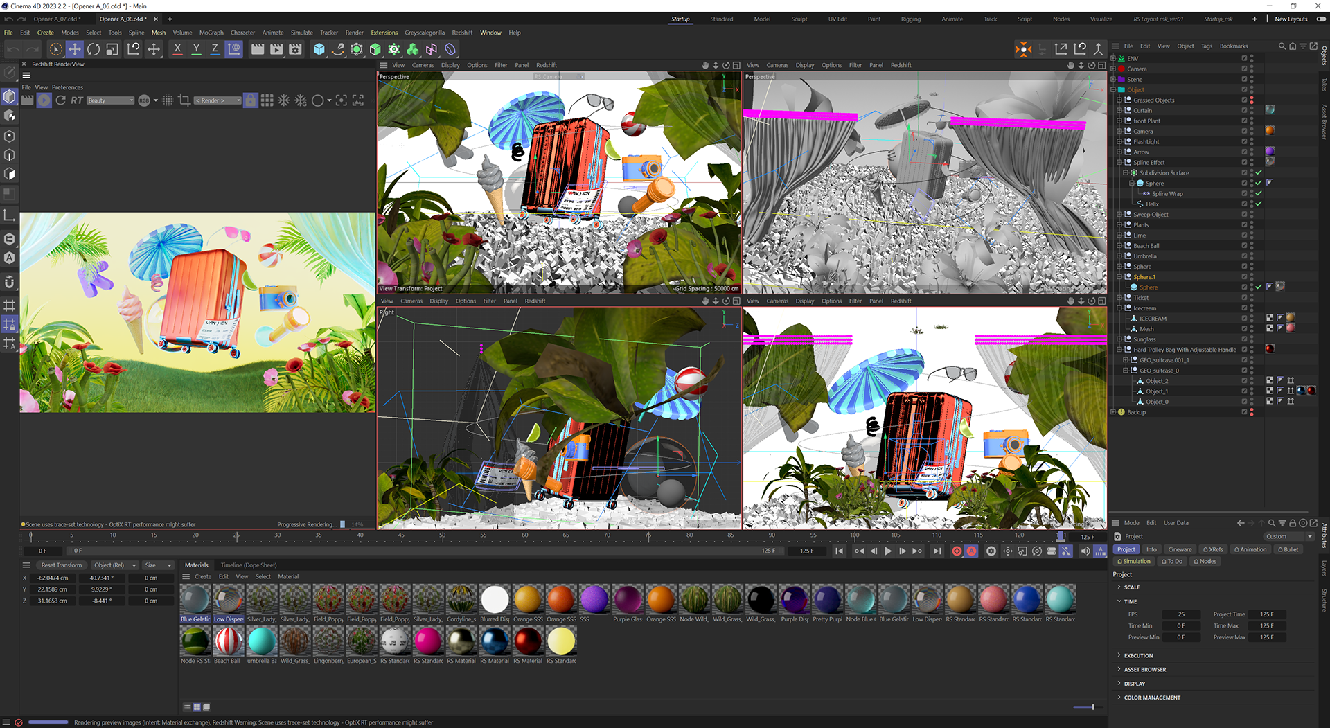Open the Opener A_07.c4d document tab
Image resolution: width=1330 pixels, height=728 pixels.
(x=55, y=19)
